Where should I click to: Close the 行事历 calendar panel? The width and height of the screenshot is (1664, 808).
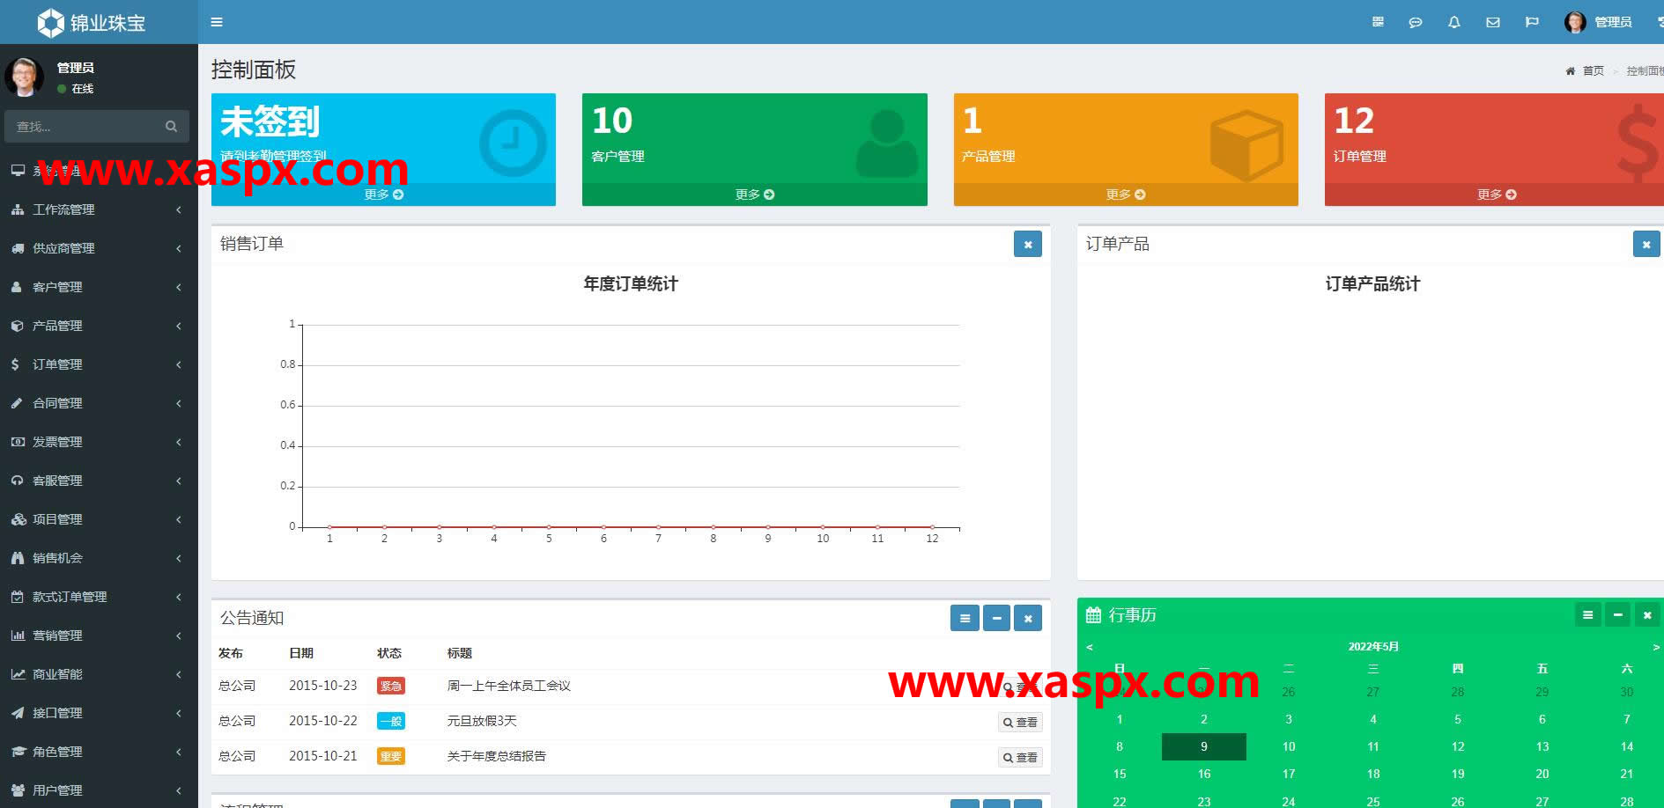(1647, 615)
